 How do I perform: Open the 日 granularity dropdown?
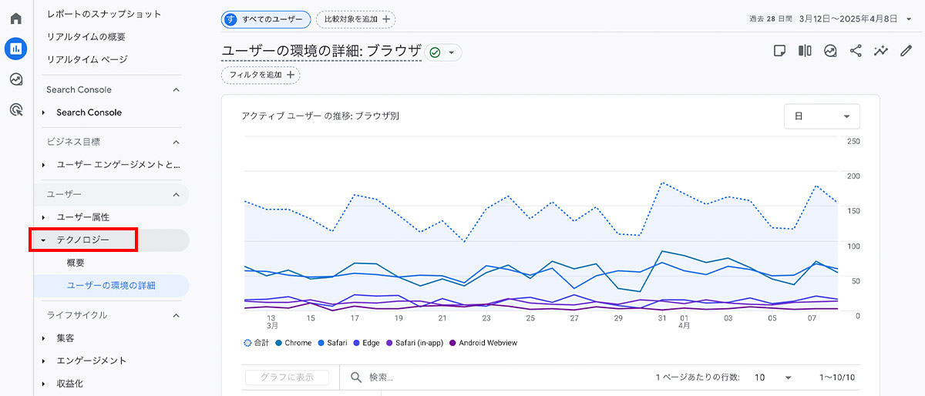(x=822, y=116)
